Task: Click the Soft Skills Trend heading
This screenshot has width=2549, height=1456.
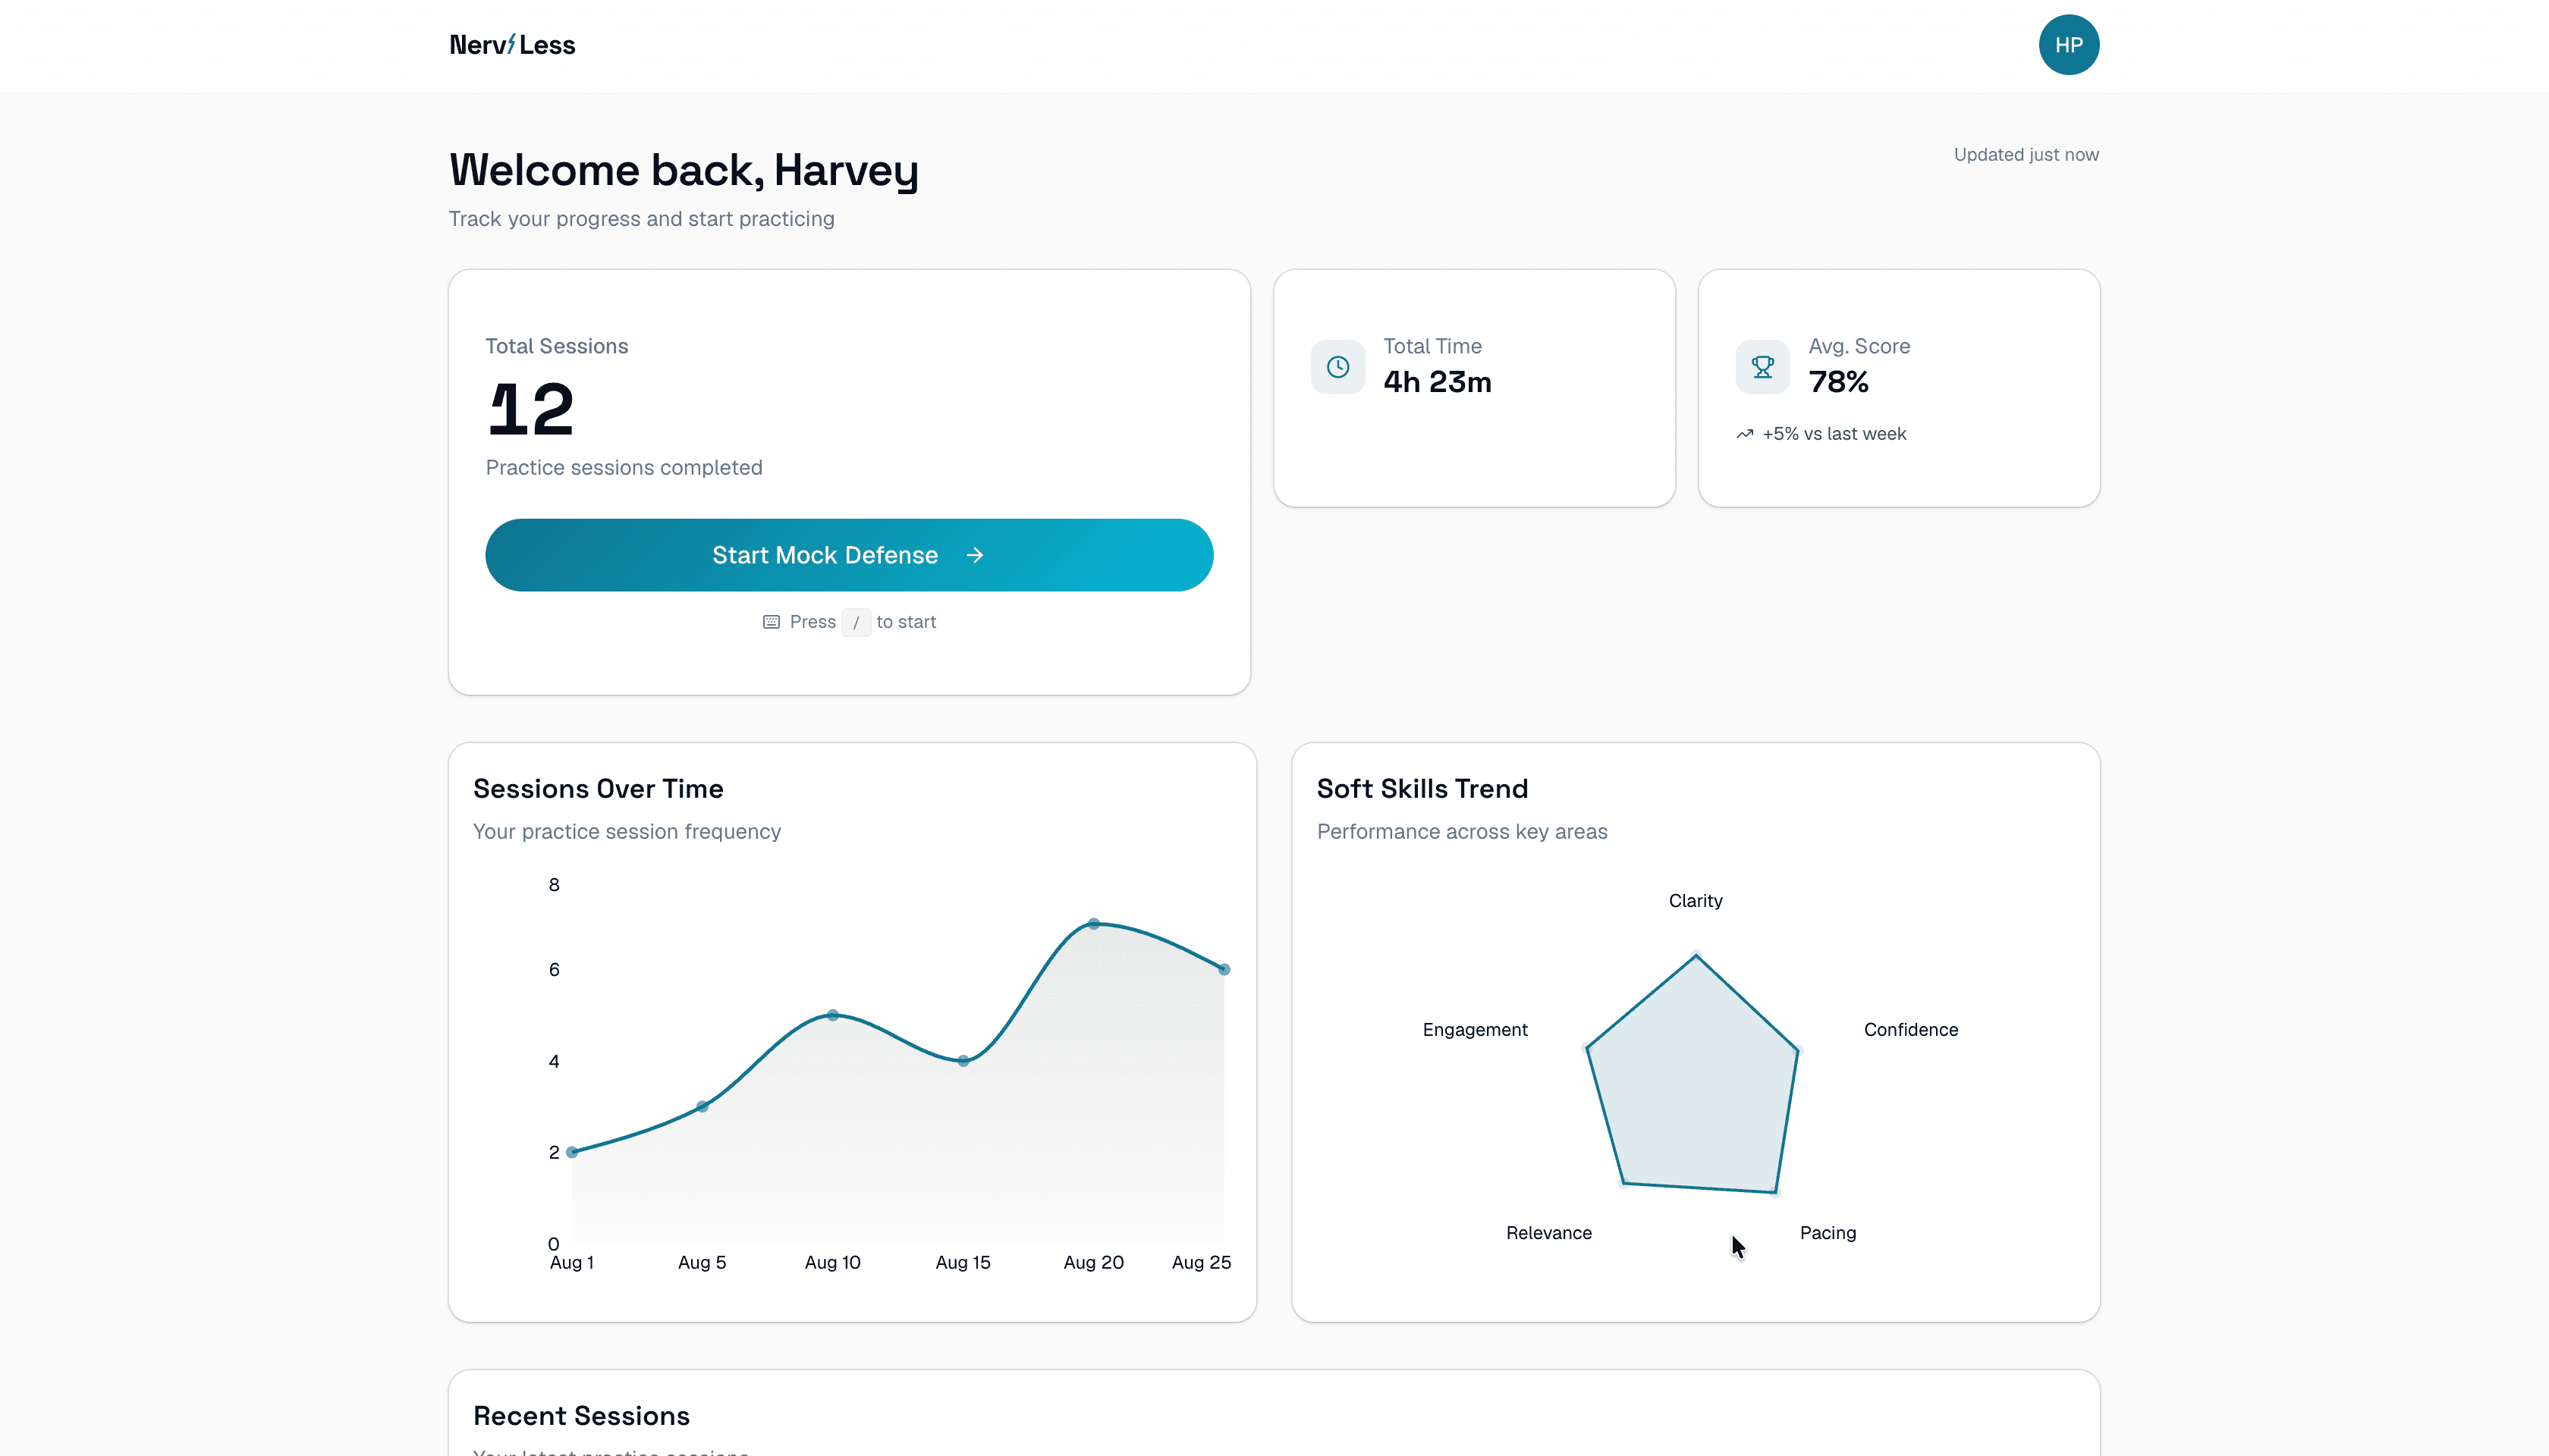Action: pos(1422,789)
